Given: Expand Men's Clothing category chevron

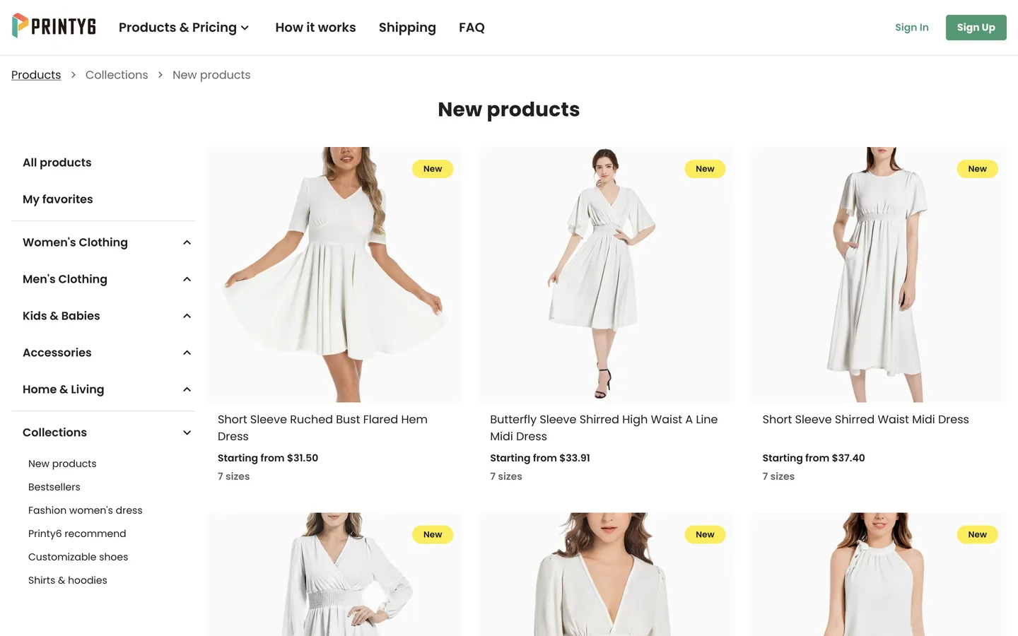Looking at the screenshot, I should (187, 279).
